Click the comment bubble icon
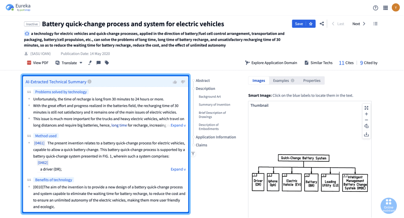This screenshot has width=404, height=218. pos(98,63)
